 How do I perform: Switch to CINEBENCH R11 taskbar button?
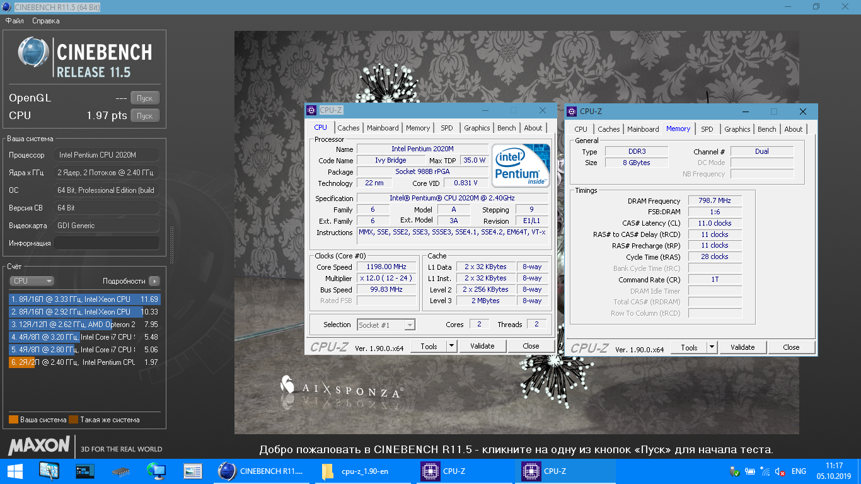tap(262, 471)
